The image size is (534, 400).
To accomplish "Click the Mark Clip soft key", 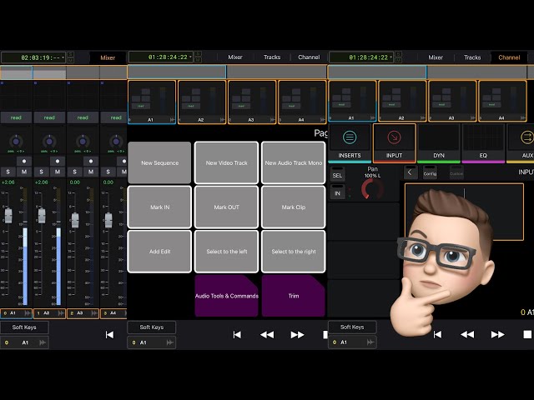I will pyautogui.click(x=293, y=207).
